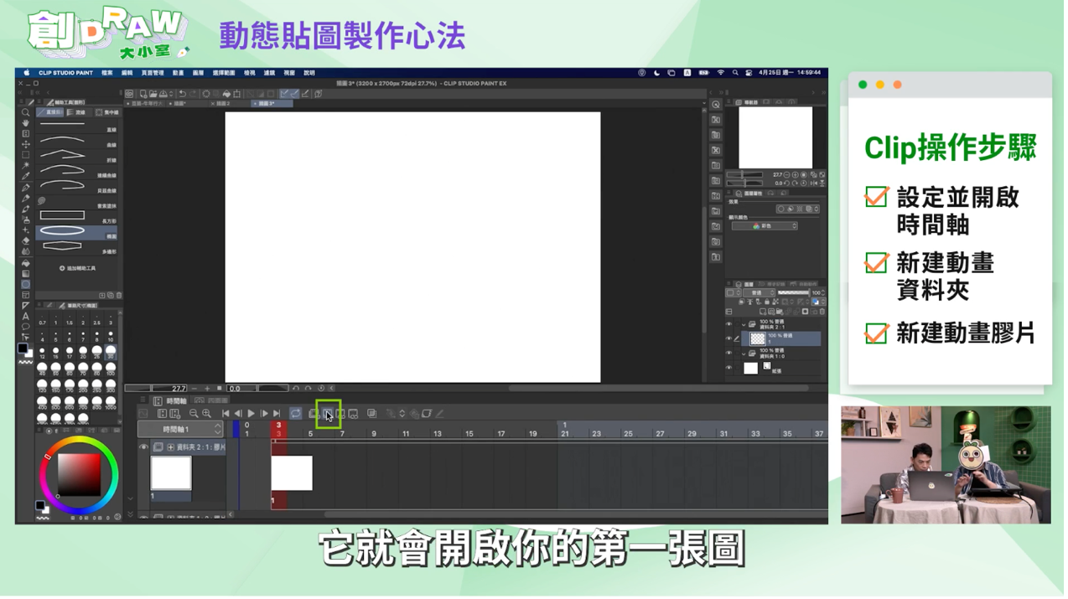
Task: Select the rectangle Selection area tool
Action: pos(26,155)
